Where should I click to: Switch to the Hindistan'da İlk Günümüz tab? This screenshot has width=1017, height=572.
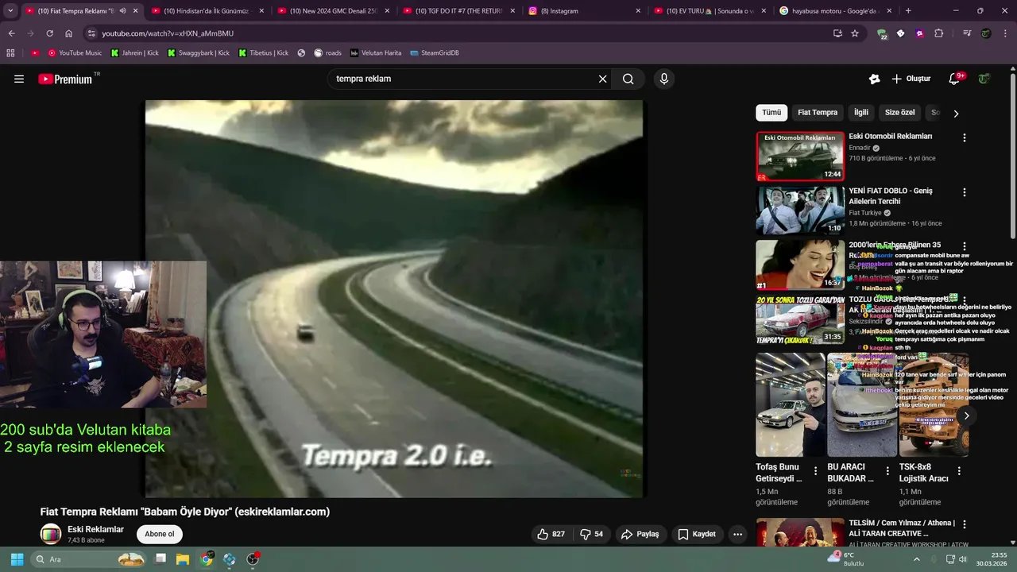pyautogui.click(x=207, y=11)
